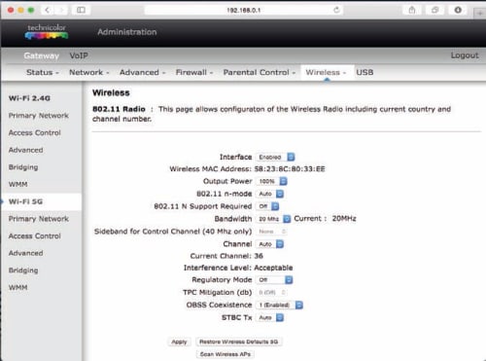486x361 pixels.
Task: Open the Status menu
Action: (42, 72)
